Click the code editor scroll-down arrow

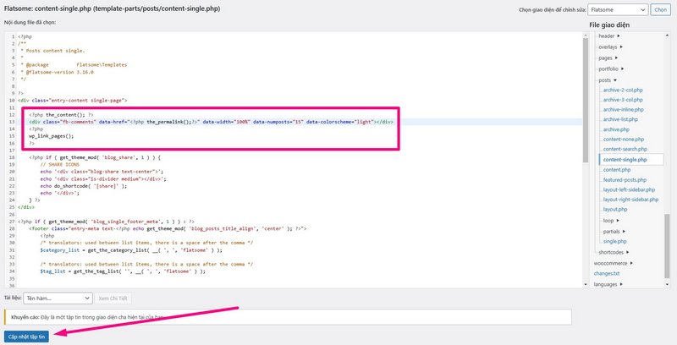[586, 284]
